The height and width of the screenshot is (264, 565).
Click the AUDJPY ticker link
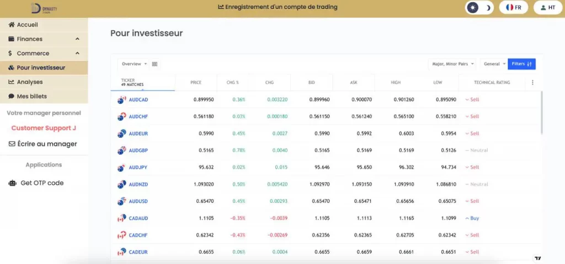click(x=138, y=168)
